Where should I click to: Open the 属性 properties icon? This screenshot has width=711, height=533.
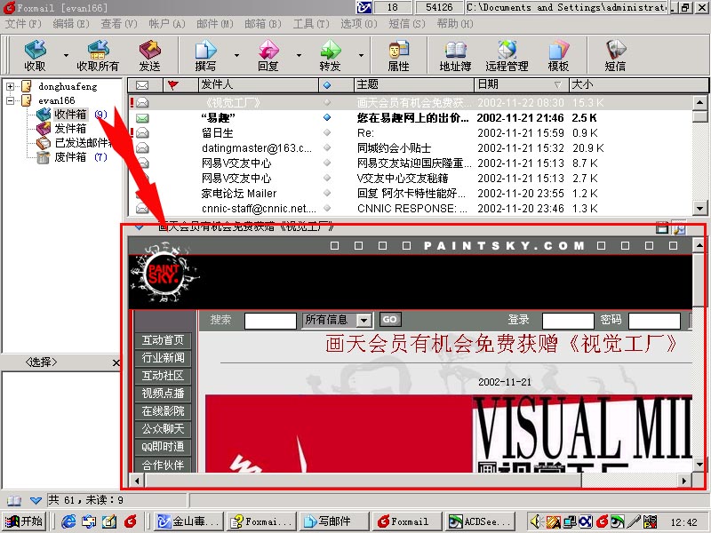[x=399, y=50]
